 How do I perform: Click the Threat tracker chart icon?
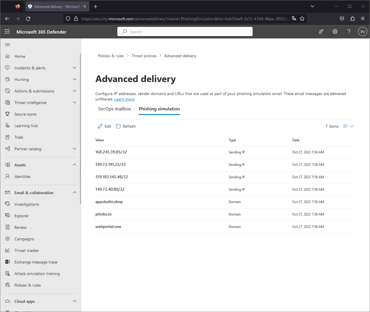(x=8, y=250)
